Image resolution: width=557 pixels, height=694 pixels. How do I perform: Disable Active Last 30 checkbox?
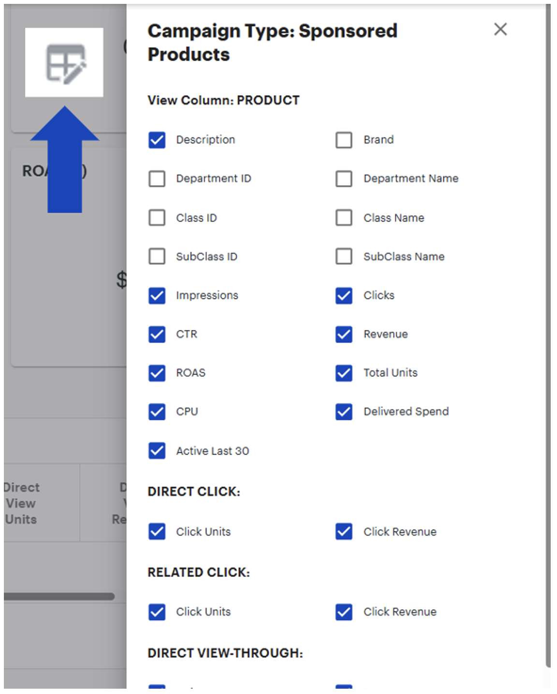coord(157,451)
